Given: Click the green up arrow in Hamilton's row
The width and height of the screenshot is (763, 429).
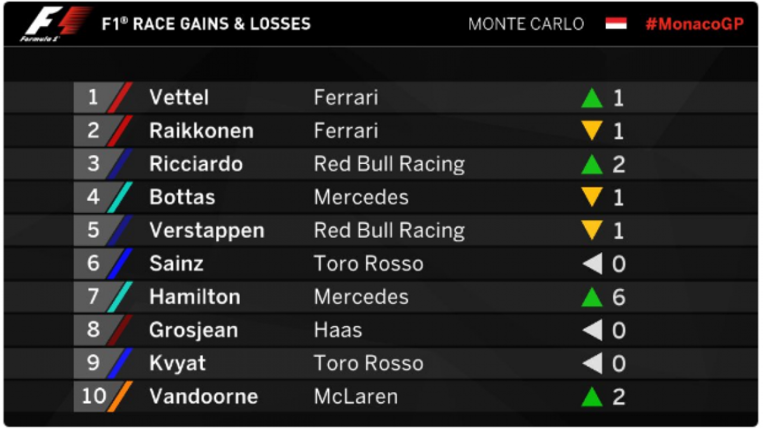Looking at the screenshot, I should (592, 297).
